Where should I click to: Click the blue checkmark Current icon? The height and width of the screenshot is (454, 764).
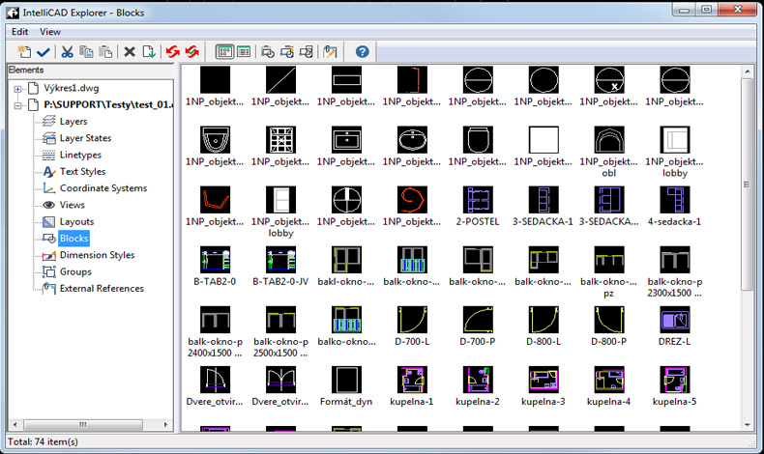(43, 51)
